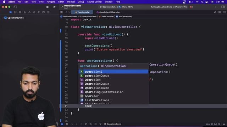Pick the Operation class suggestion
The width and height of the screenshot is (227, 127).
[113, 80]
